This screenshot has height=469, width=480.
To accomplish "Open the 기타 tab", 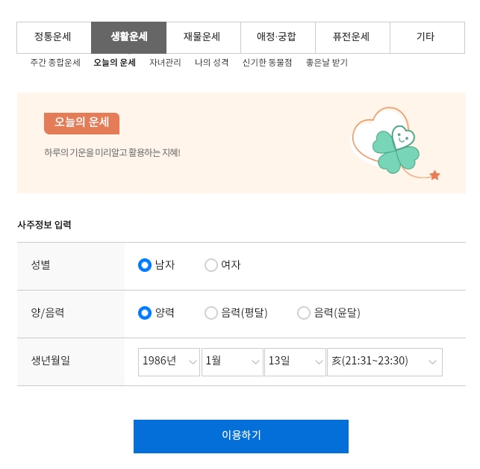I will point(427,37).
